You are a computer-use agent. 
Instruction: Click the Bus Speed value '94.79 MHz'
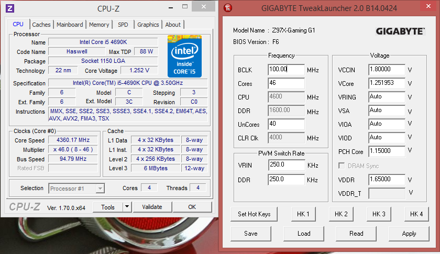[73, 159]
